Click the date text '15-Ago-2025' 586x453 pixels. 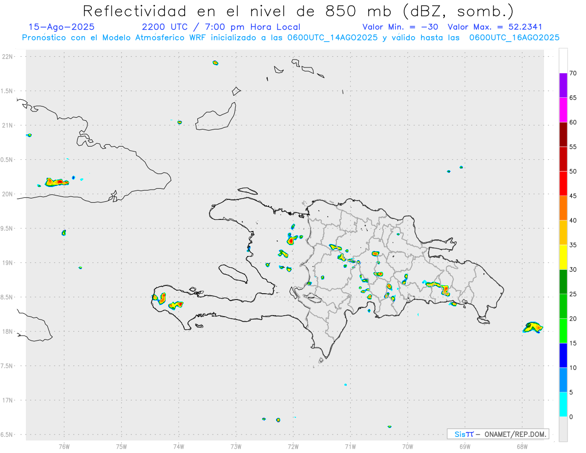pyautogui.click(x=62, y=27)
